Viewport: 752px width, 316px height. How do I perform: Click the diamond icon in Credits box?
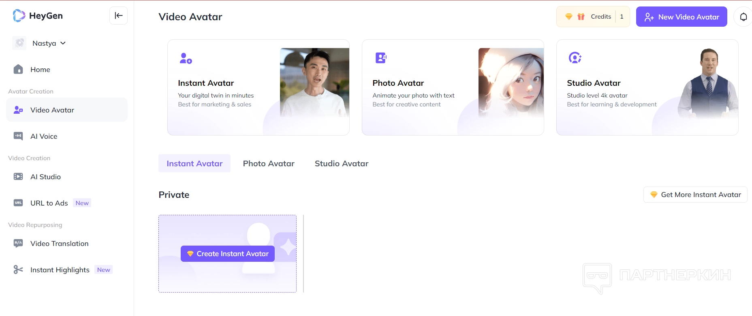[569, 17]
